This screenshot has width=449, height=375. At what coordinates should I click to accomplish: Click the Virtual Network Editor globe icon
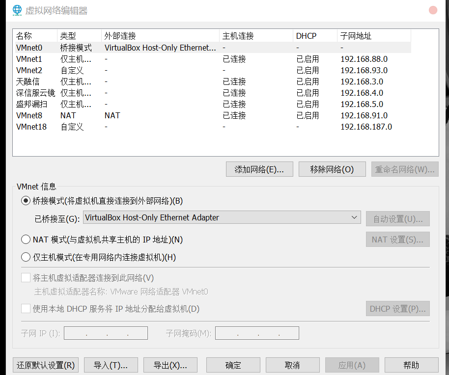point(17,10)
